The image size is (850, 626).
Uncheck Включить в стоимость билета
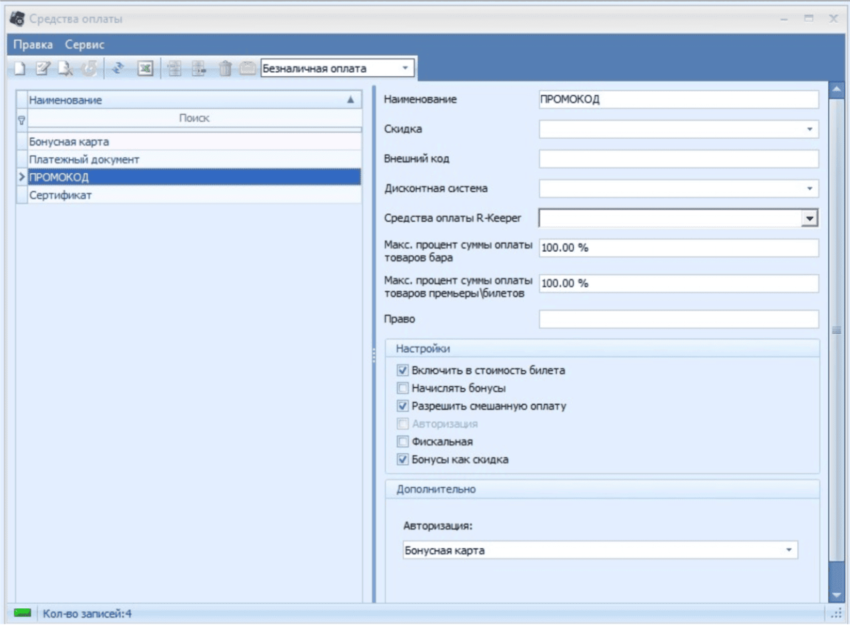[x=403, y=370]
